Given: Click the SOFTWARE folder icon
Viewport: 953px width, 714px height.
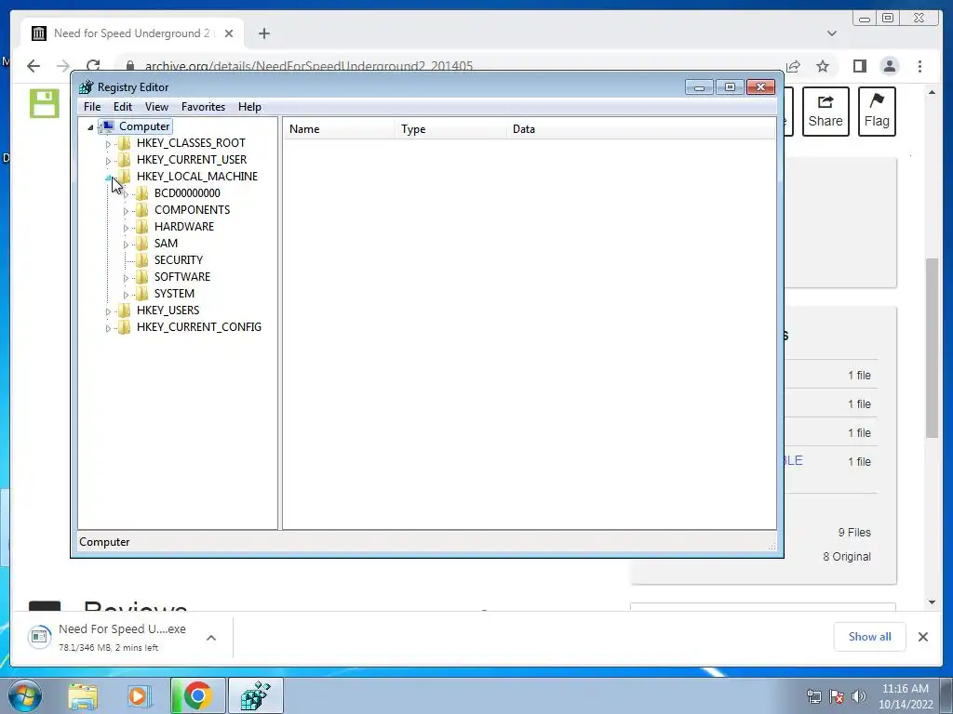Looking at the screenshot, I should tap(142, 277).
